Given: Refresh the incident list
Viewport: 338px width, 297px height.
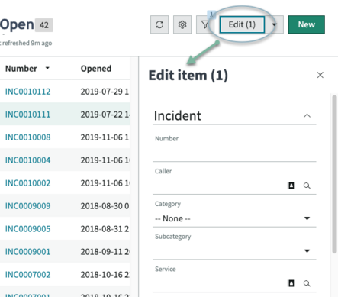Looking at the screenshot, I should pyautogui.click(x=159, y=24).
